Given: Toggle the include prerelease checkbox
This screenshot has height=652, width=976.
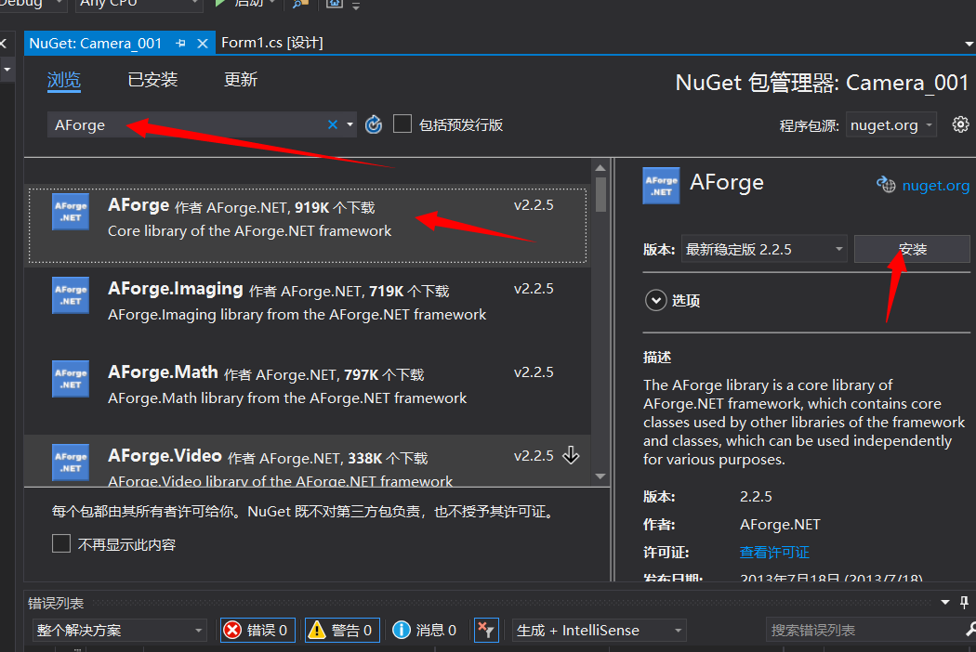Looking at the screenshot, I should click(402, 124).
